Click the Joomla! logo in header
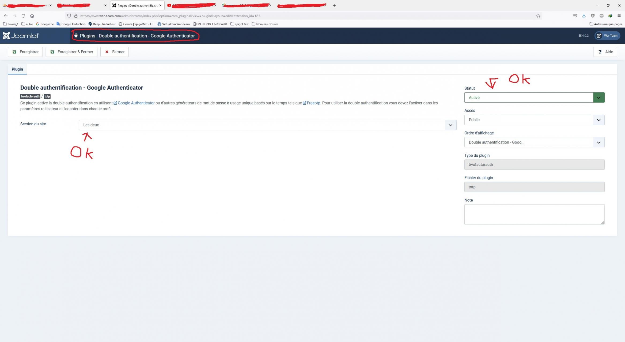The image size is (625, 342). (x=21, y=36)
